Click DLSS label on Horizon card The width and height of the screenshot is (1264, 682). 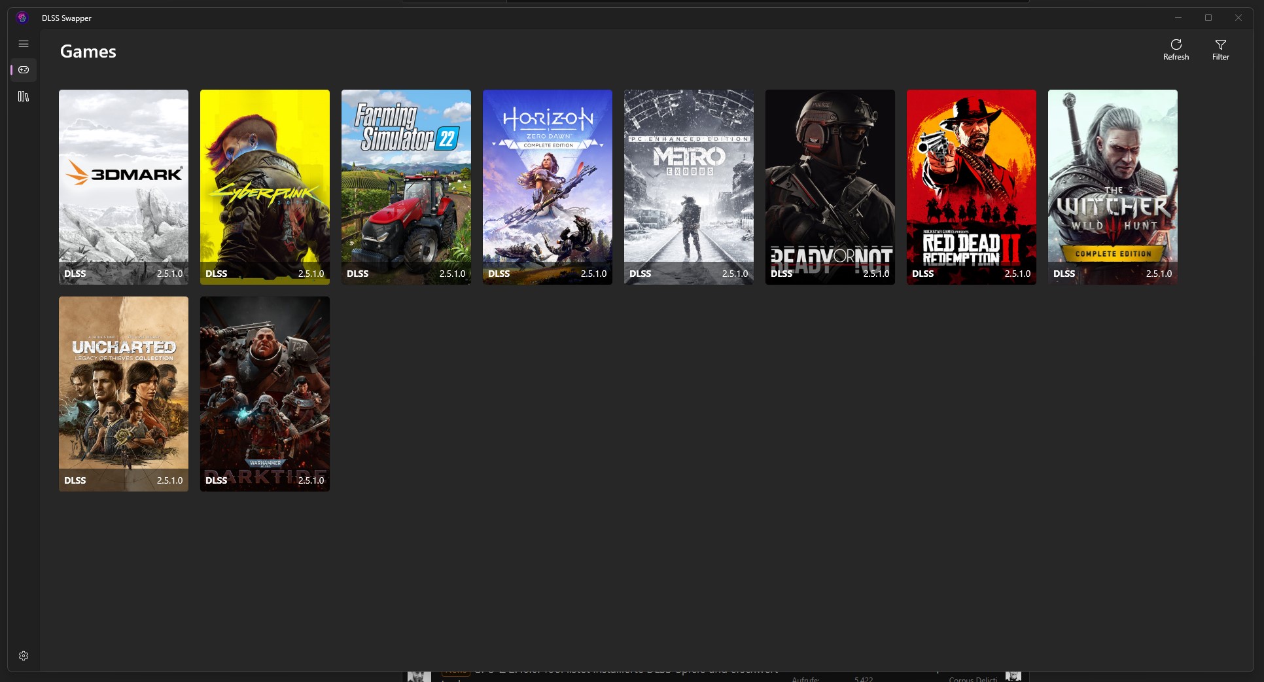(x=499, y=274)
